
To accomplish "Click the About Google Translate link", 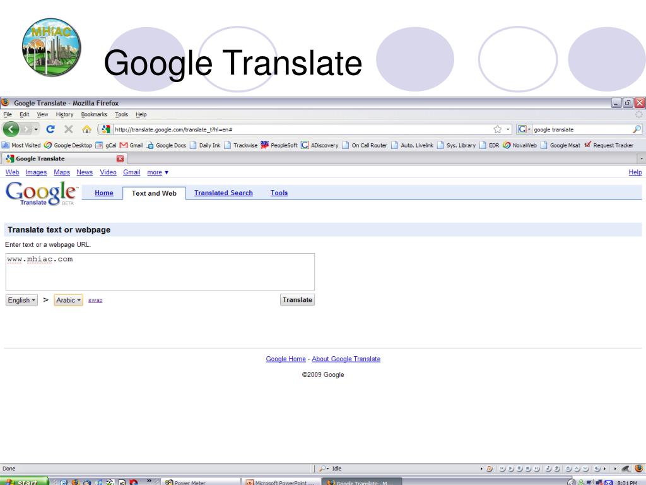I will (346, 359).
